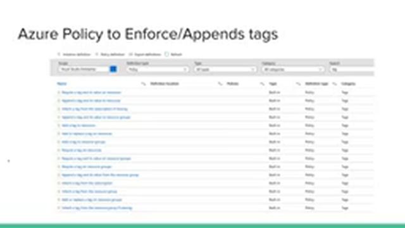Sort by the Category column header
This screenshot has height=228, width=405.
pos(348,84)
